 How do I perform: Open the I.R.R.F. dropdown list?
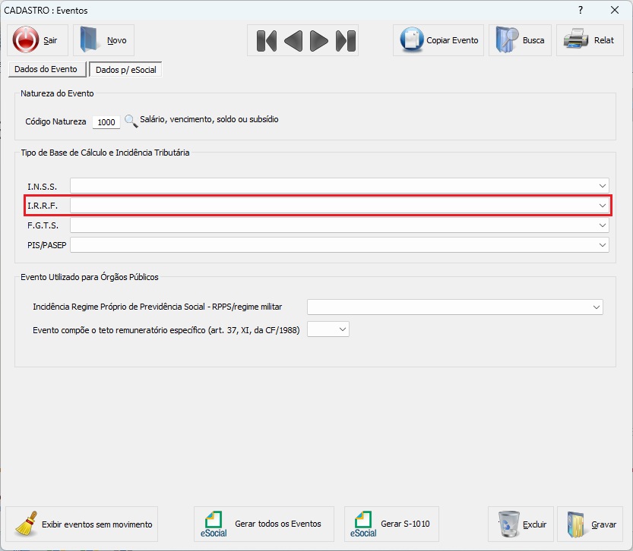pyautogui.click(x=602, y=206)
